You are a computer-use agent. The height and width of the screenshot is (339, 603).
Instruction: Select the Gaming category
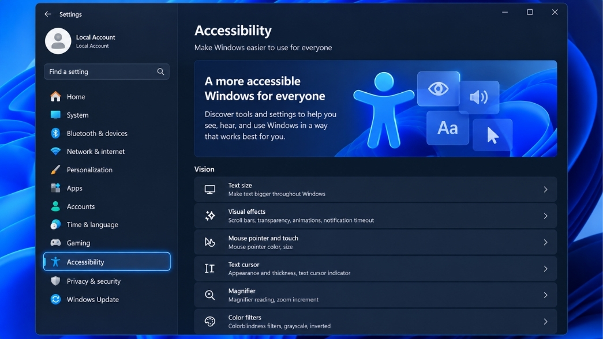coord(107,243)
